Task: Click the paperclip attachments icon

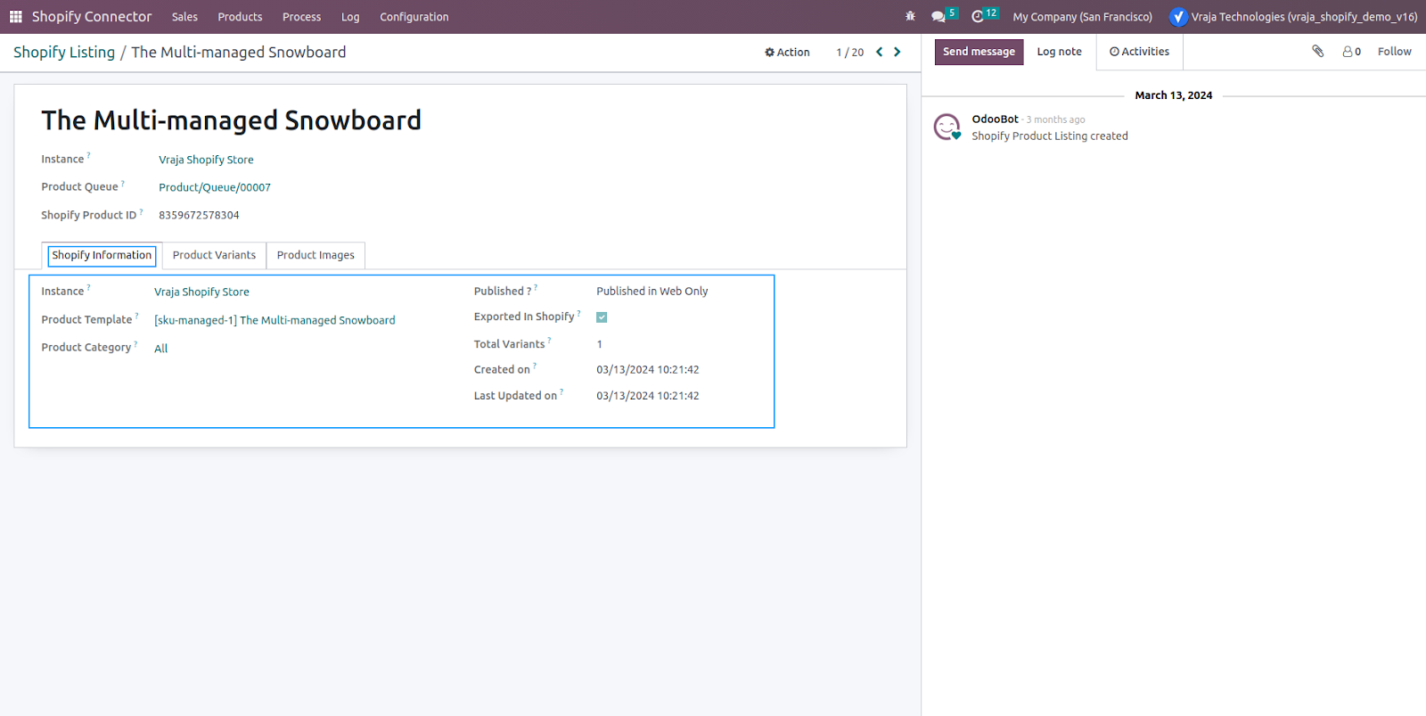Action: pyautogui.click(x=1317, y=52)
